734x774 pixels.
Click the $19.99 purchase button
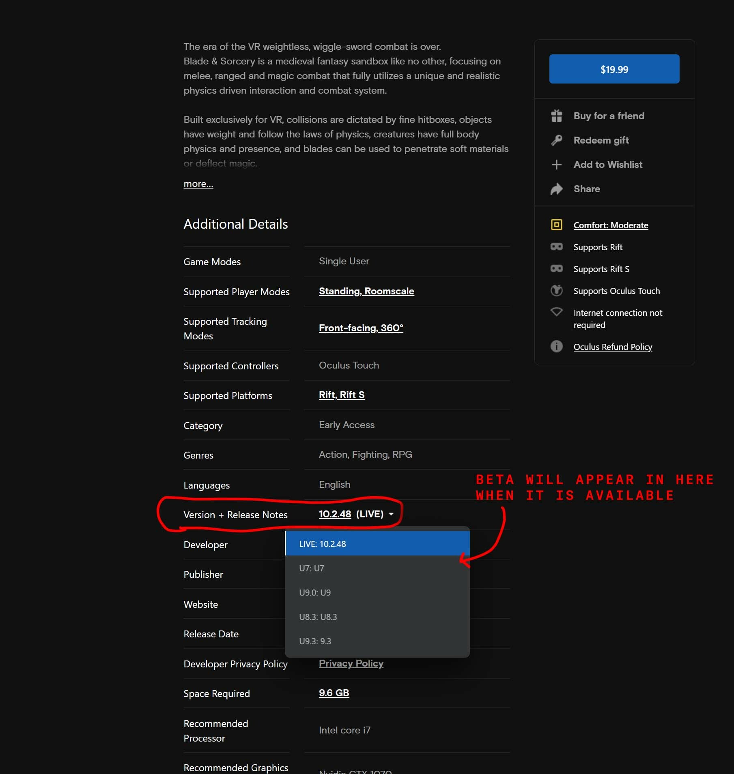point(614,69)
